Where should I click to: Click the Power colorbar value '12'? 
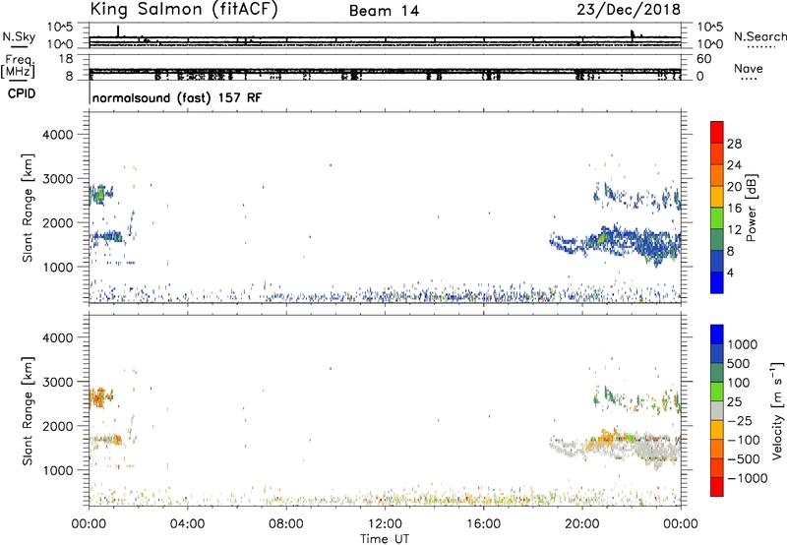click(x=734, y=230)
